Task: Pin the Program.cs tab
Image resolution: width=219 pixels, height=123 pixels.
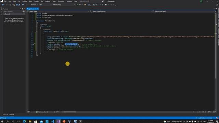Action: 36,9
